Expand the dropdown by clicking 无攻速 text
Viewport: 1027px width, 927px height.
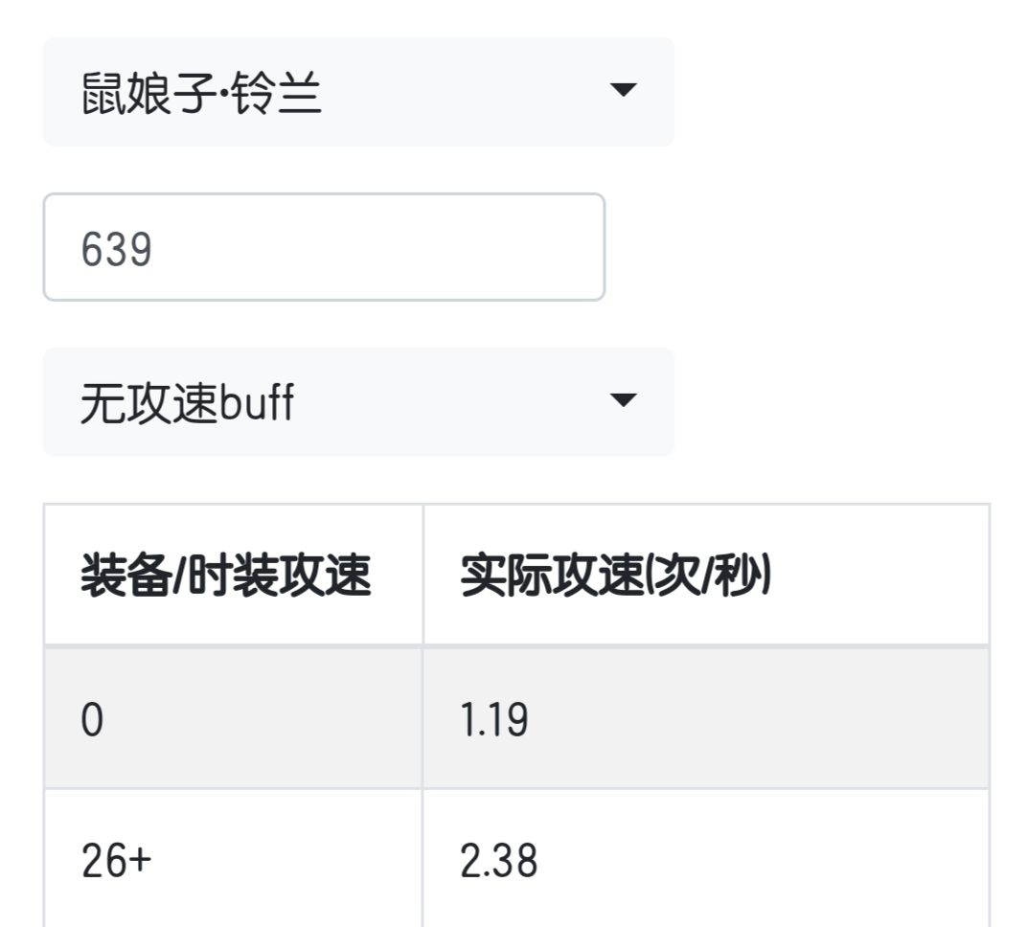click(x=149, y=403)
